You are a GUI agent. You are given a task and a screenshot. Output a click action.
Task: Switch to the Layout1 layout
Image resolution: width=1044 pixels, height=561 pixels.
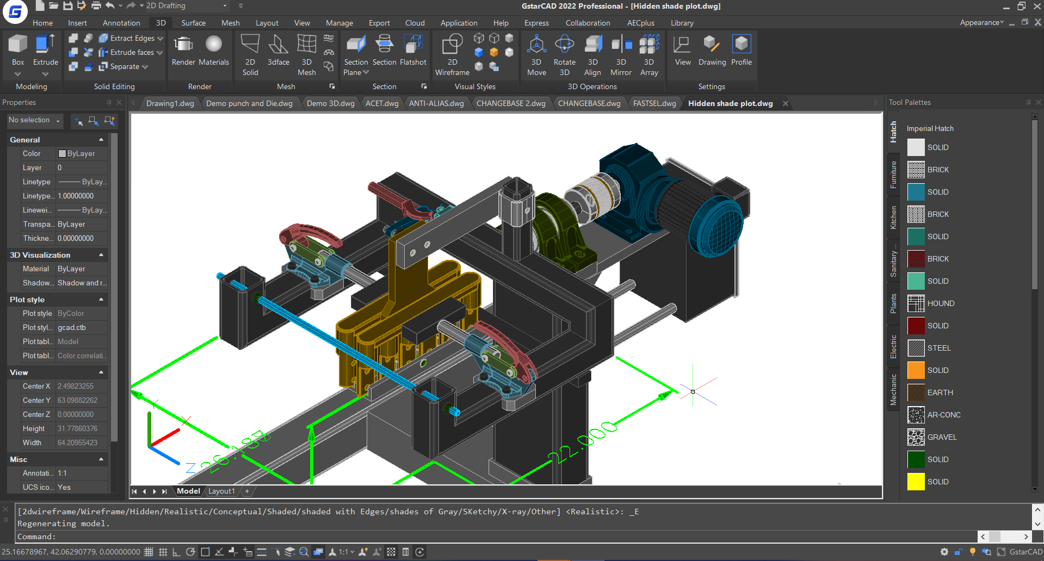click(221, 491)
